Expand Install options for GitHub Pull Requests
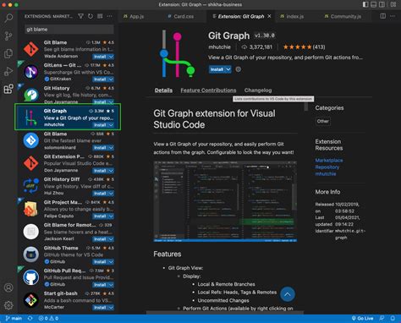 coord(111,285)
